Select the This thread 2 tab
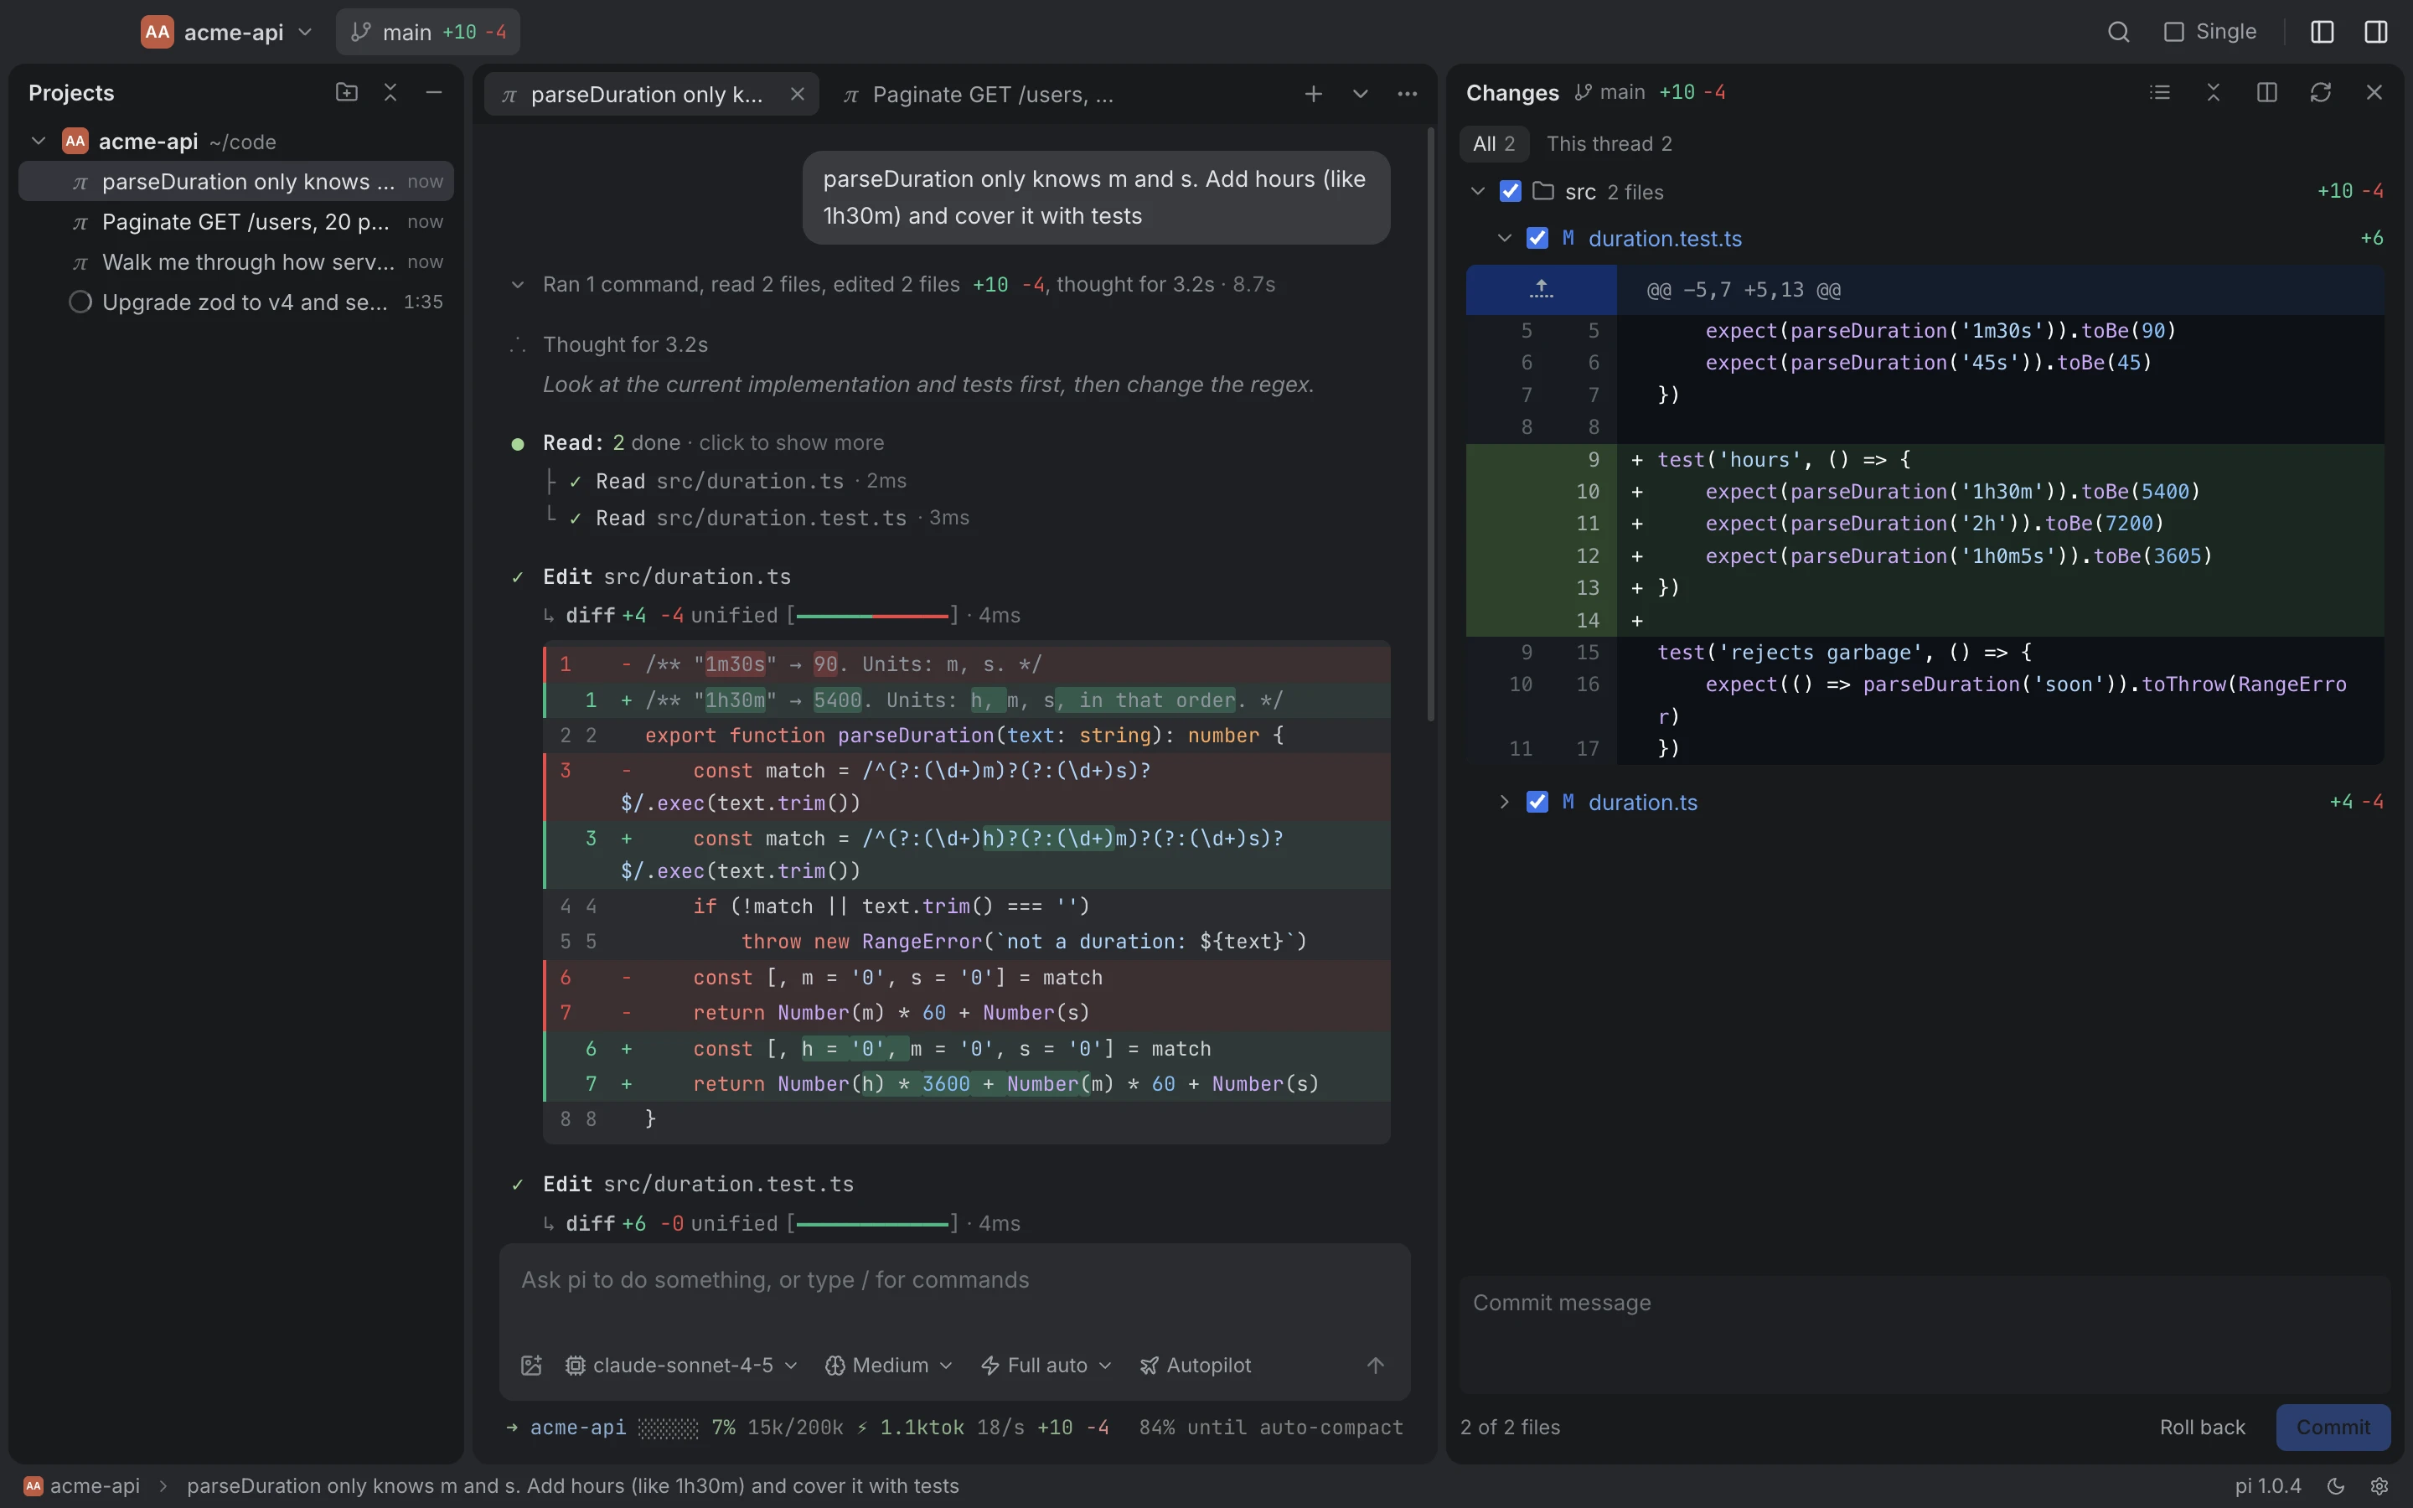This screenshot has height=1508, width=2413. pos(1610,143)
